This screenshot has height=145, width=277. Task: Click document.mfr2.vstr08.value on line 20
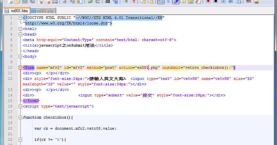(x=85, y=129)
